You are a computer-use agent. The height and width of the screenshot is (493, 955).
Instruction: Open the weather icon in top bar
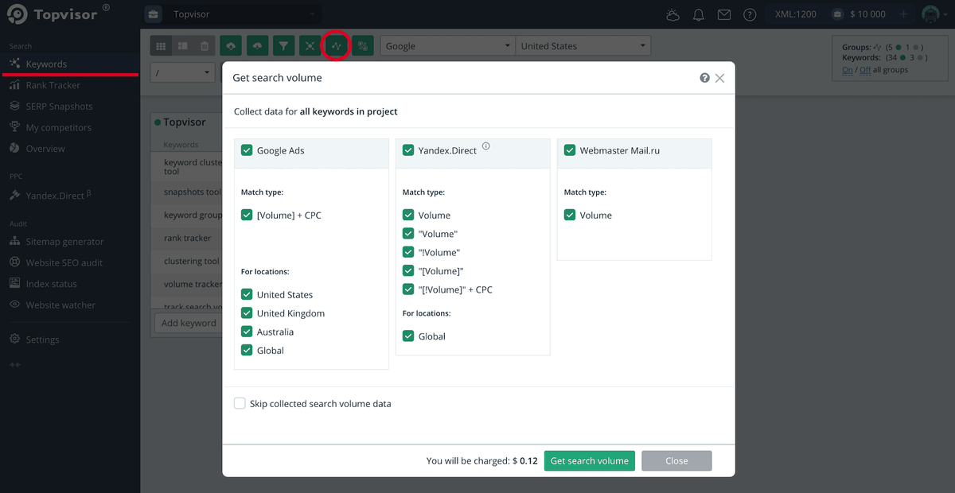(673, 14)
